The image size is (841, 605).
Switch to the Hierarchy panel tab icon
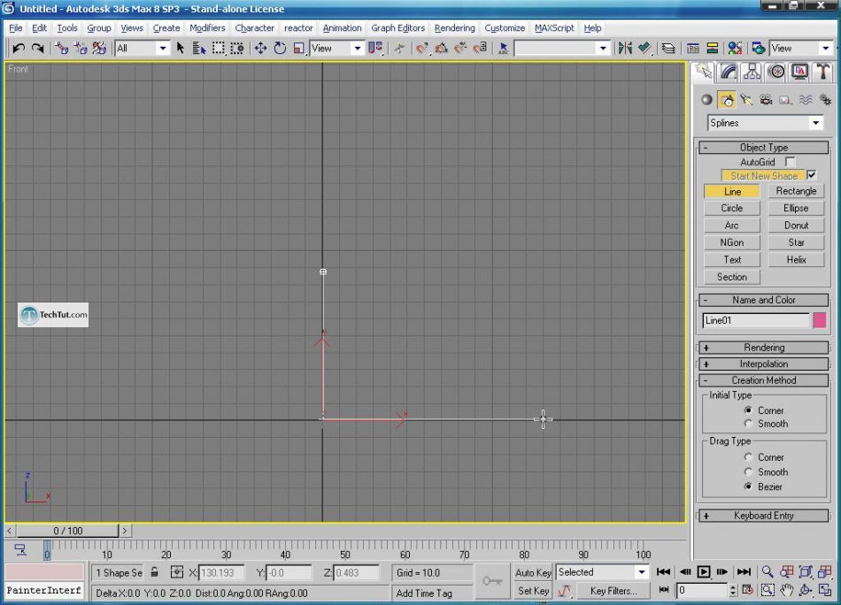coord(752,72)
